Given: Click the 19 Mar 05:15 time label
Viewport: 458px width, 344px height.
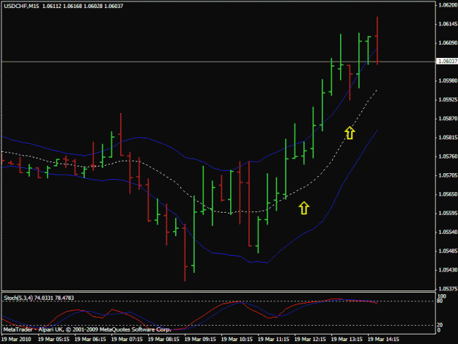Looking at the screenshot, I should click(53, 339).
